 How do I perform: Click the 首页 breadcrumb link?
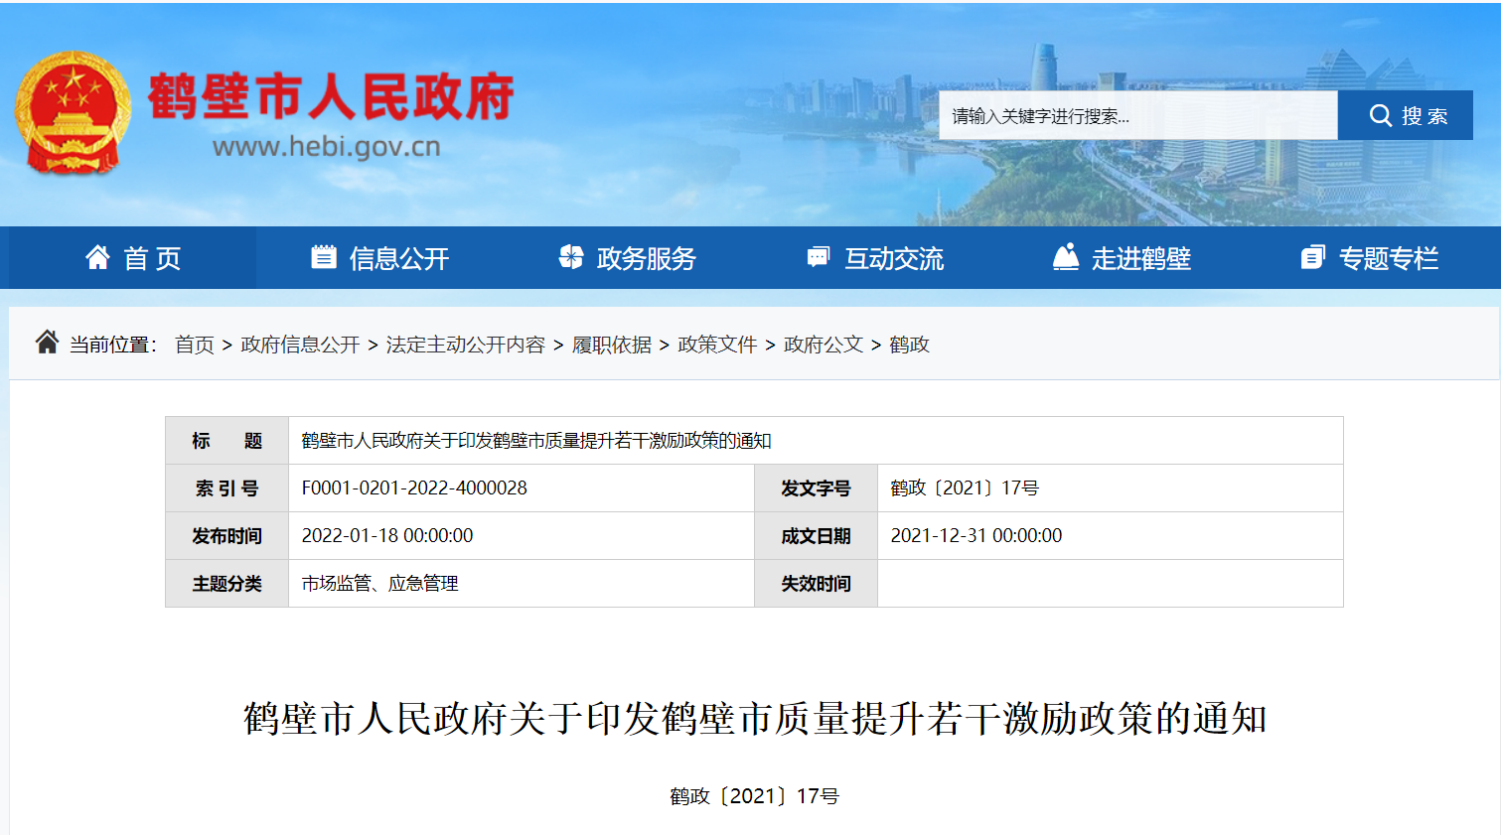(x=194, y=345)
